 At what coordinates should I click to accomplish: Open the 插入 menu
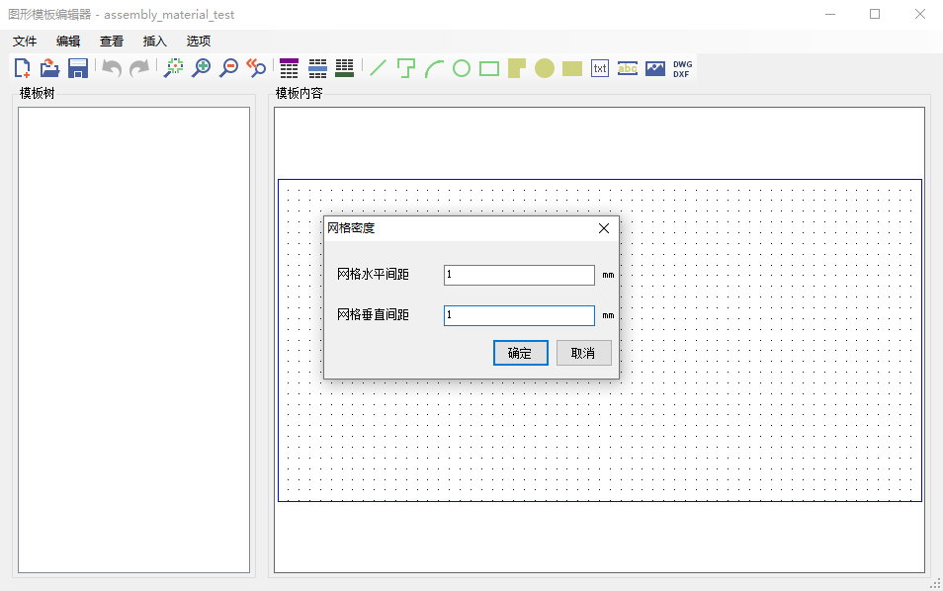pyautogui.click(x=154, y=41)
